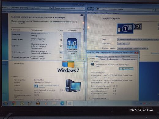159x119 pixels.
Task: Select the Графика score row
Action: coord(37,46)
